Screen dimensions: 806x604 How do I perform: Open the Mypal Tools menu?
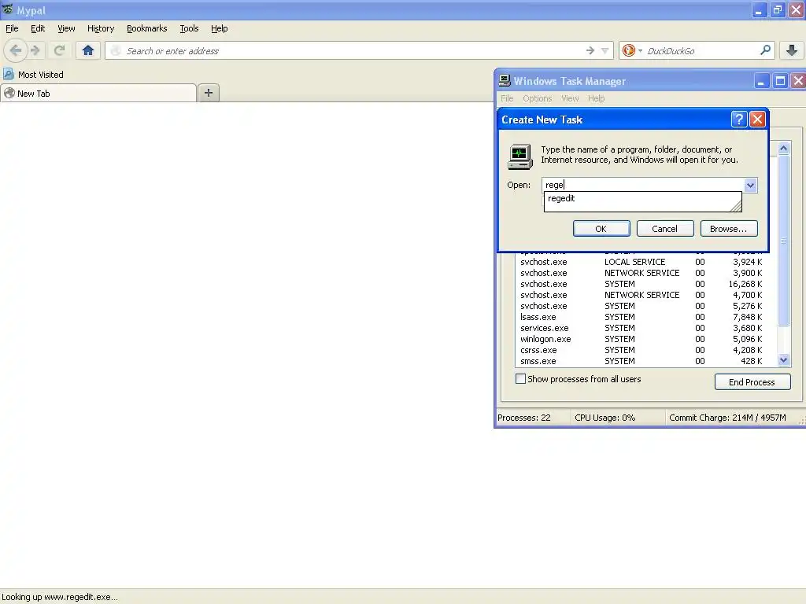point(189,28)
